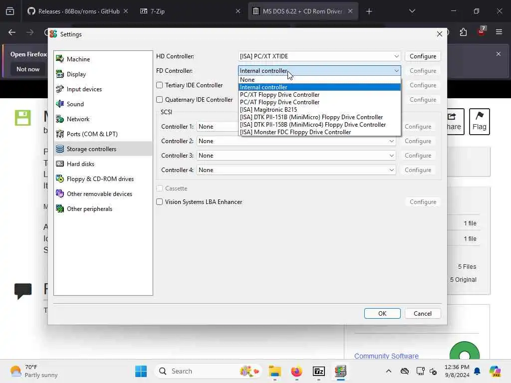Click the Flag button on webpage

[479, 122]
